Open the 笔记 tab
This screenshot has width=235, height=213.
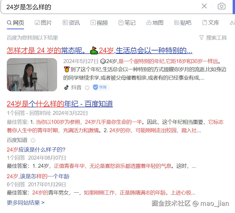pyautogui.click(x=127, y=23)
